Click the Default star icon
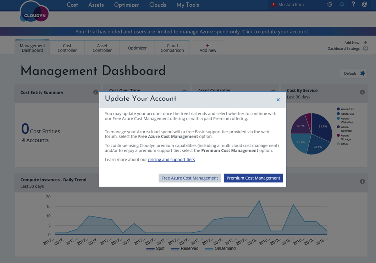Viewport: 376px width, 263px height. (x=363, y=74)
